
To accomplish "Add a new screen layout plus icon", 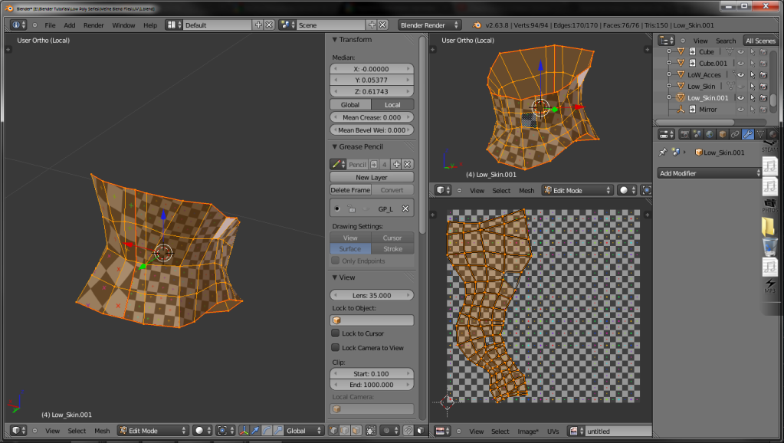I will [x=258, y=25].
